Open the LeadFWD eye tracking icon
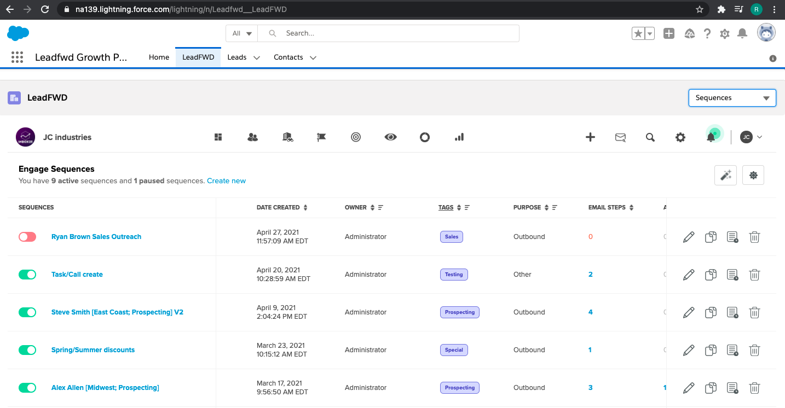Viewport: 785px width, 408px height. [x=390, y=137]
